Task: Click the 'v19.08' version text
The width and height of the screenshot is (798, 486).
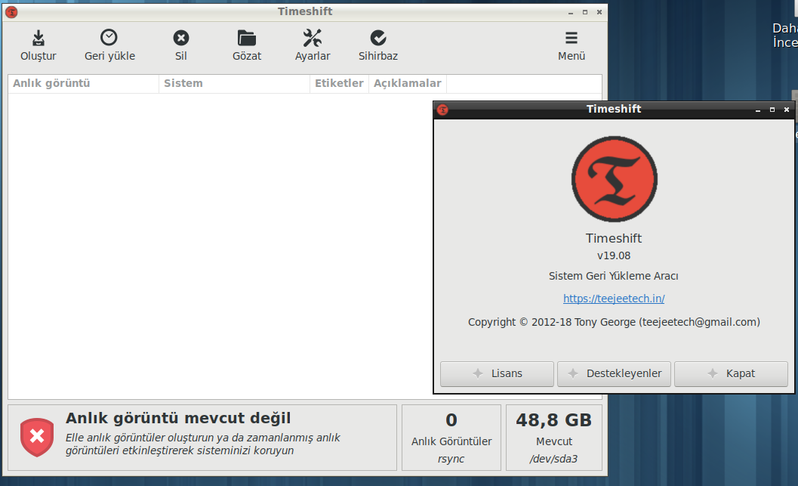Action: (x=614, y=255)
